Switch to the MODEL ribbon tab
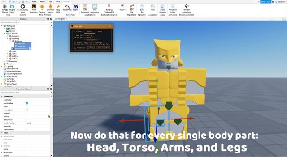287x161 pixels. click(x=43, y=1)
